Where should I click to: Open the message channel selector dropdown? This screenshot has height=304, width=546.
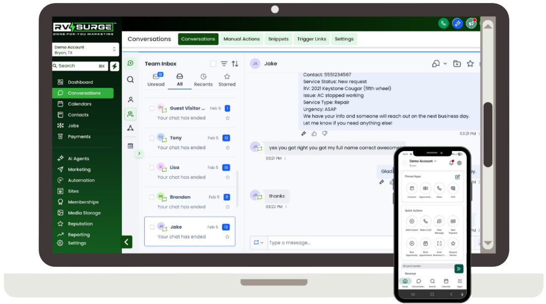pos(258,243)
